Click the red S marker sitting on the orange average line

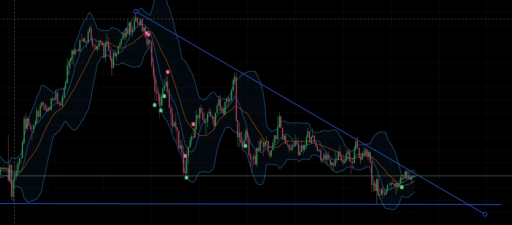193,124
